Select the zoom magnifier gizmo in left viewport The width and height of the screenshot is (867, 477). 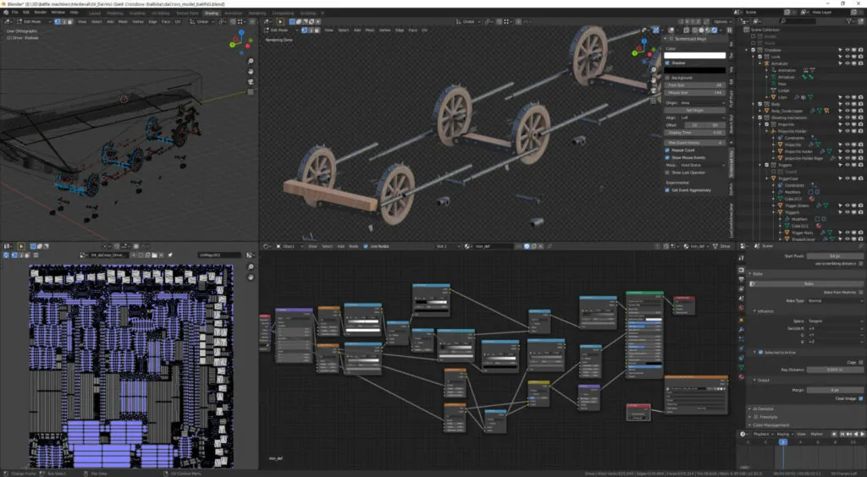pos(251,61)
